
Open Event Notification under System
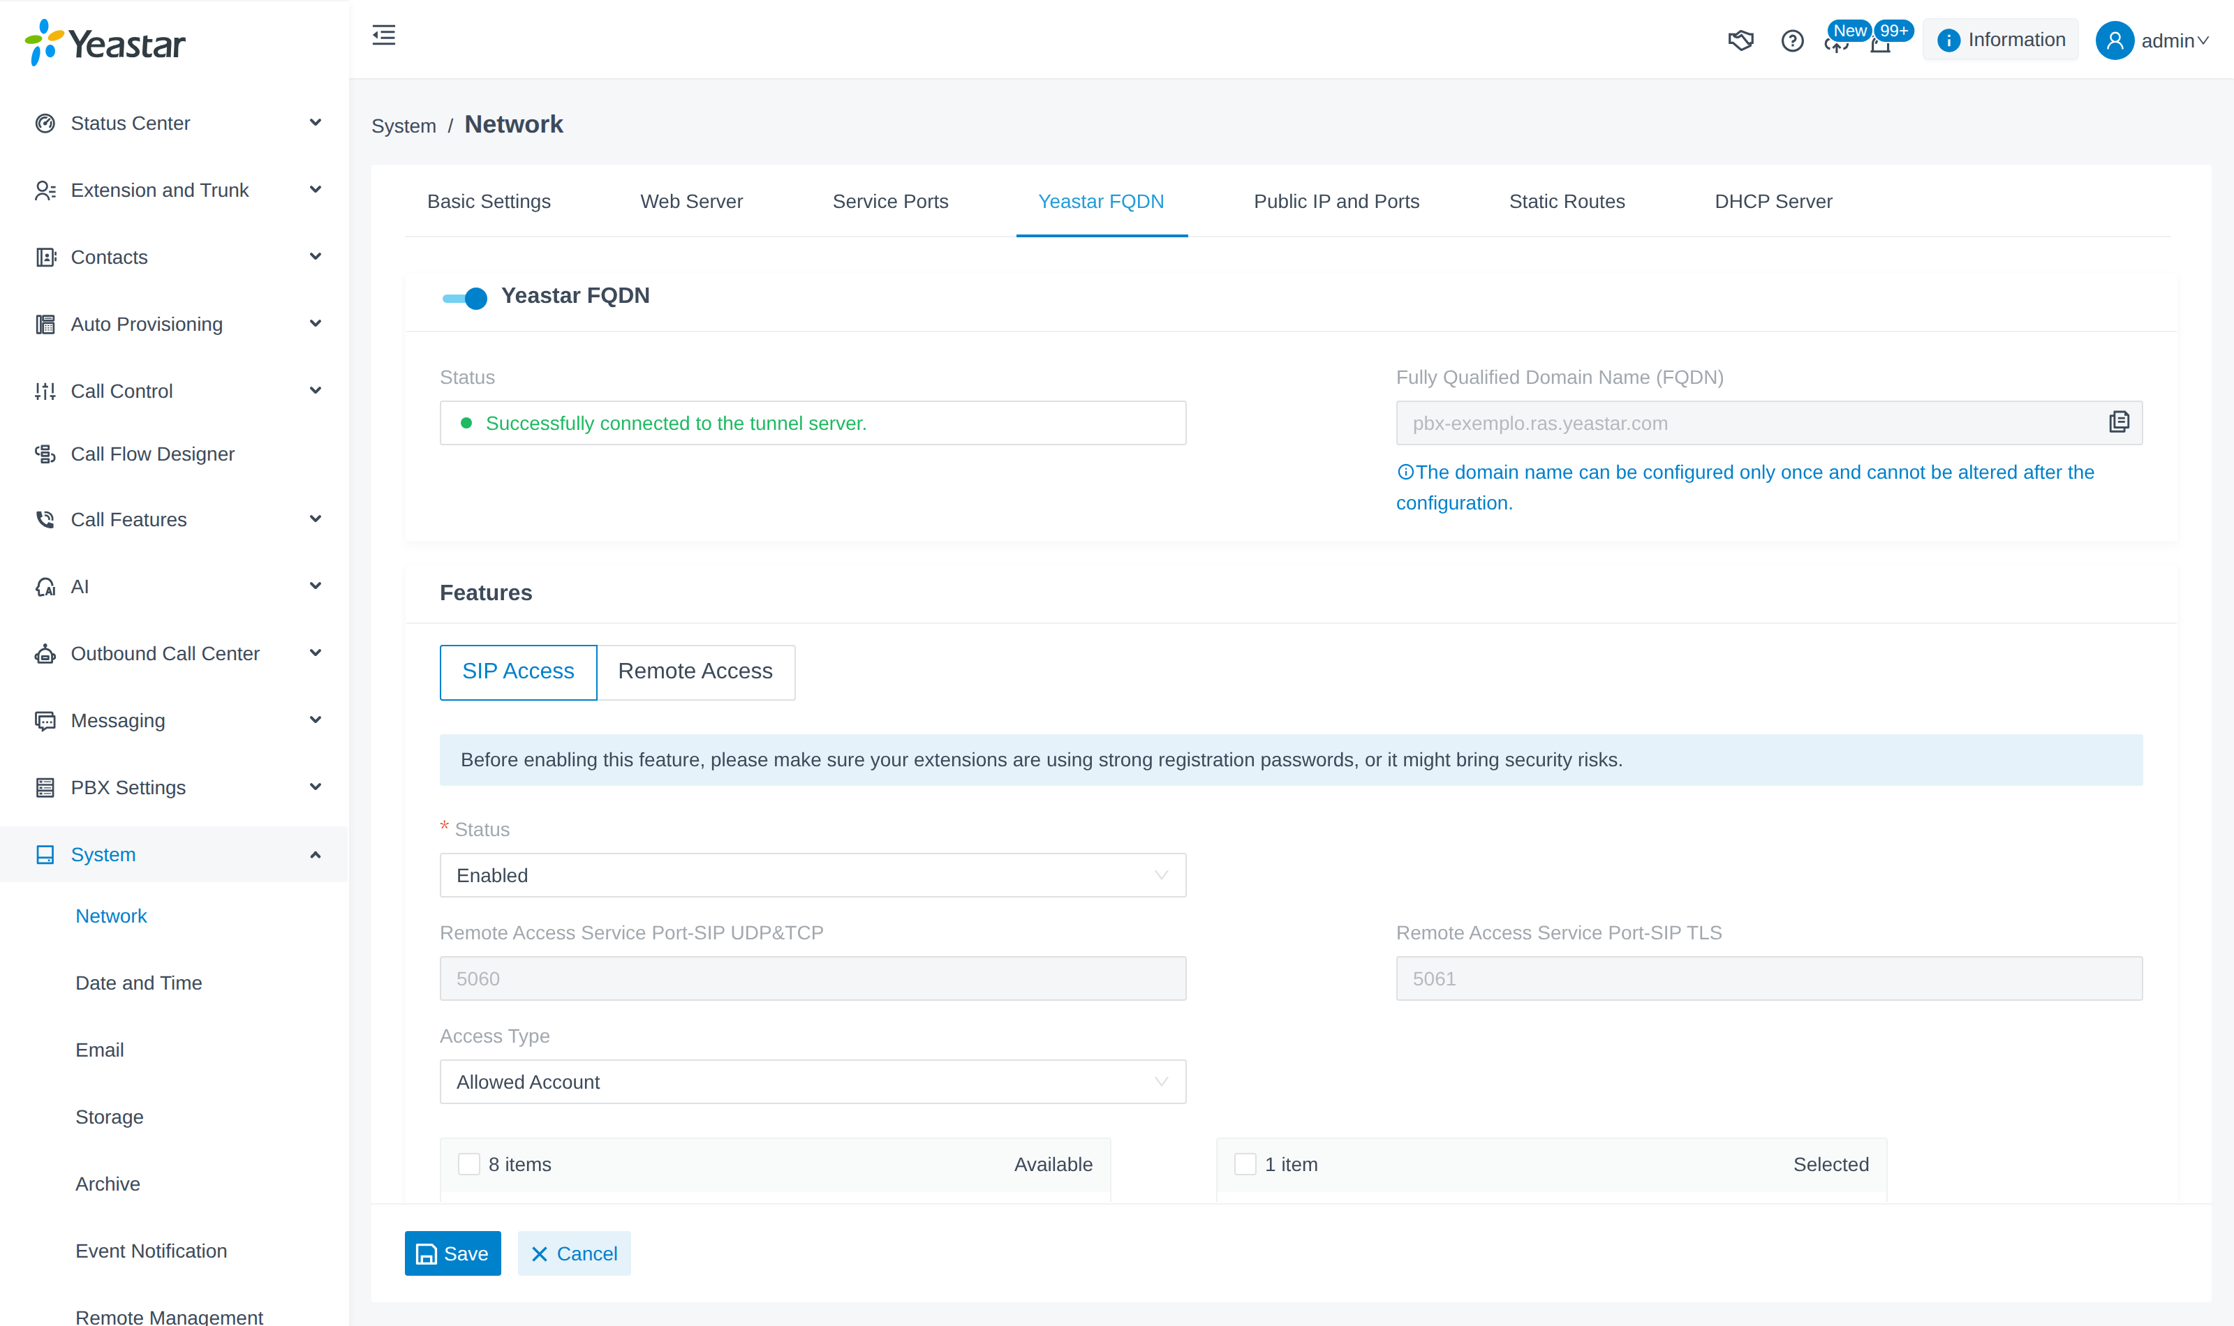151,1251
